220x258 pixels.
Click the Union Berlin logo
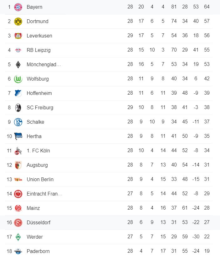click(x=18, y=179)
